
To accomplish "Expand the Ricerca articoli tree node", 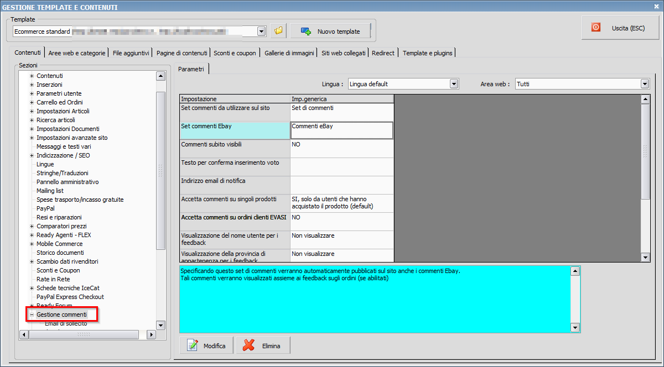I will [32, 120].
